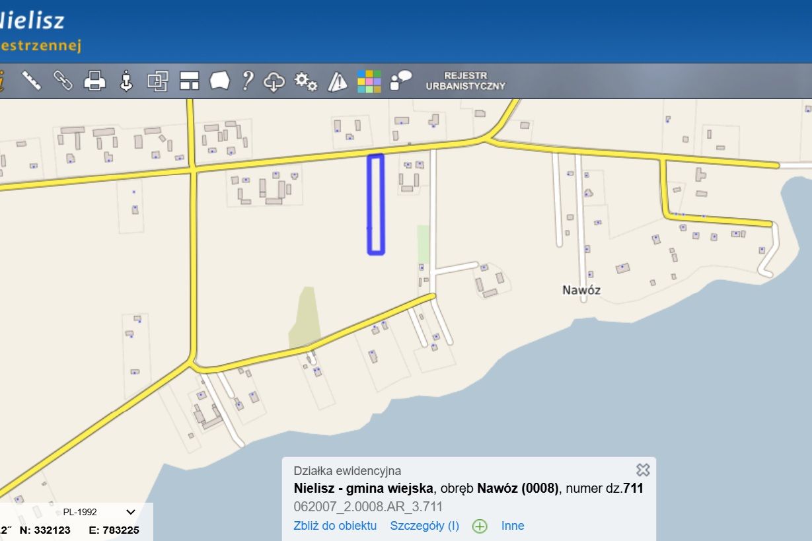This screenshot has height=541, width=812.
Task: Expand the PL-1992 coordinate system dropdown
Action: coord(99,512)
